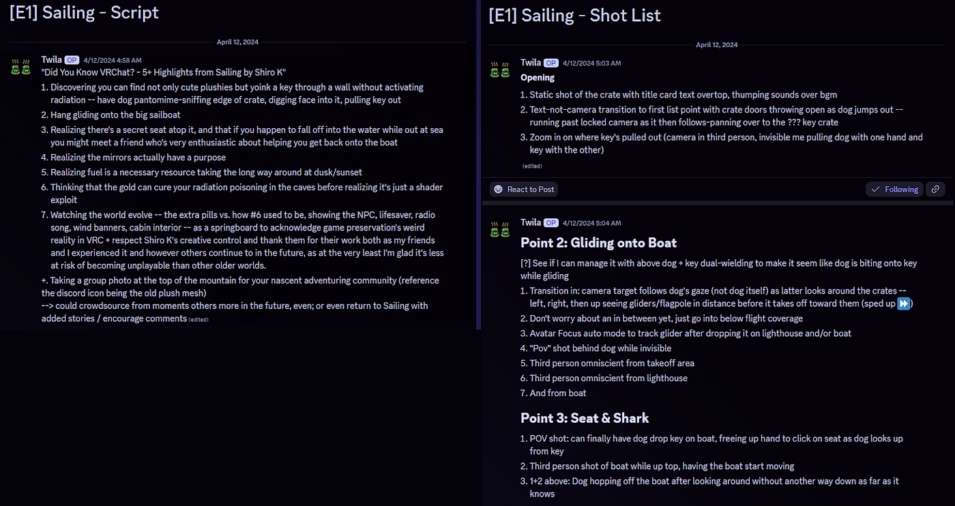This screenshot has width=955, height=506.
Task: Click the April 12, 2024 divider above the Script post
Action: 237,42
